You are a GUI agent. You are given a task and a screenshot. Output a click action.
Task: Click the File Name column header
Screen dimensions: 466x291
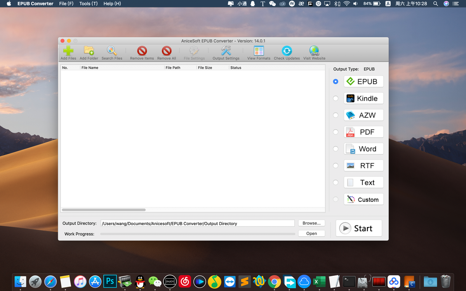pyautogui.click(x=122, y=68)
